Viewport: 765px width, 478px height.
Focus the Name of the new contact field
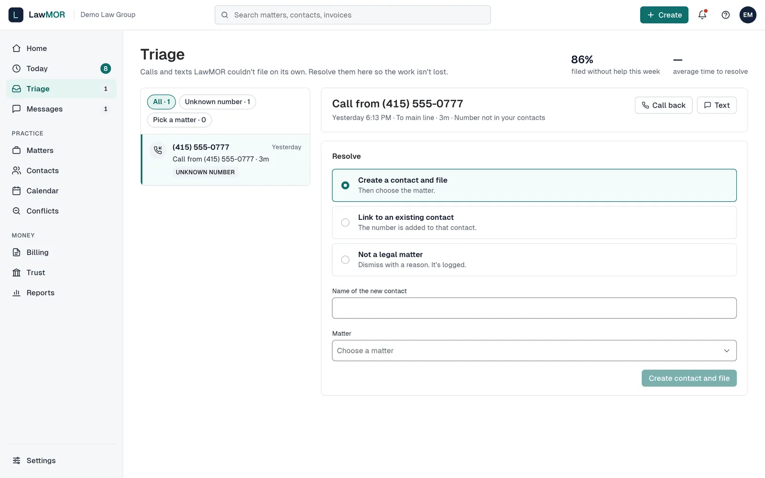[534, 308]
